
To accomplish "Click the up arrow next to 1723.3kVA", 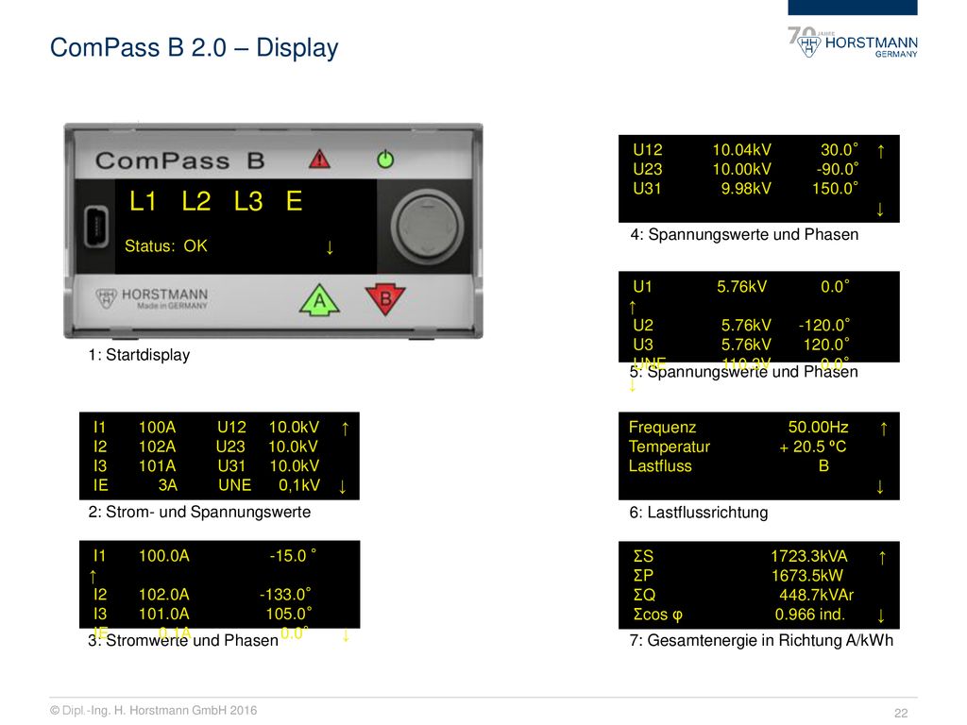I will coord(883,557).
